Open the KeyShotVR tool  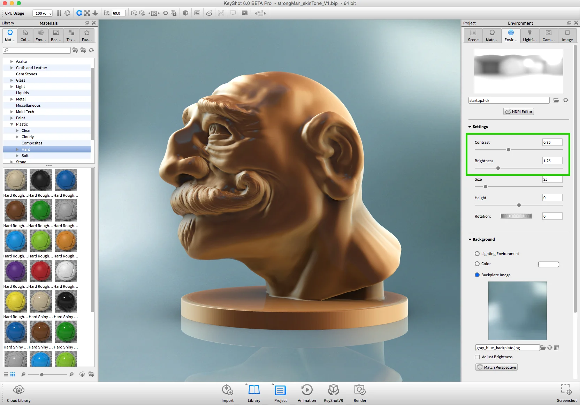(x=334, y=393)
